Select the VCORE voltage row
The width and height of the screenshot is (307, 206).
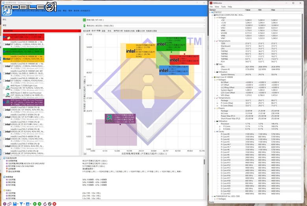pyautogui.click(x=255, y=33)
